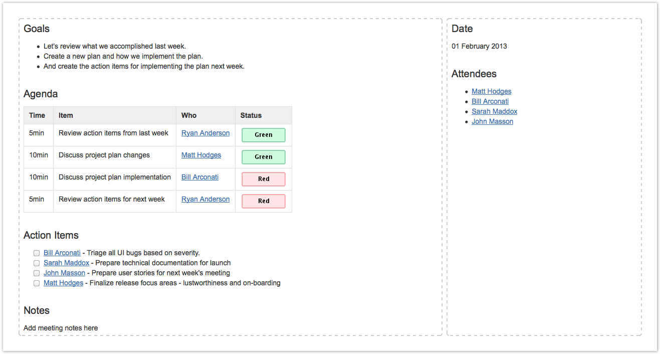Open John Masson link in Action Items

65,273
